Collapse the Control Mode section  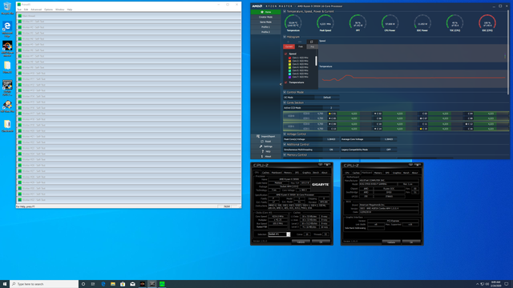point(285,93)
